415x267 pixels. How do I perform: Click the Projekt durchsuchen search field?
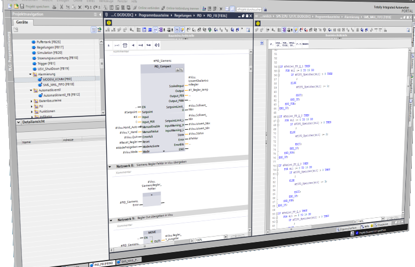point(249,9)
